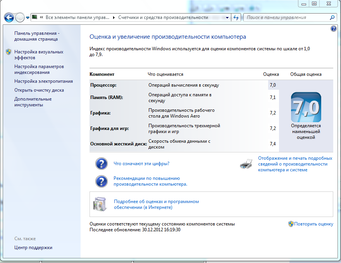Click the 'Что оценивается' column header
This screenshot has width=341, height=263.
pos(165,74)
